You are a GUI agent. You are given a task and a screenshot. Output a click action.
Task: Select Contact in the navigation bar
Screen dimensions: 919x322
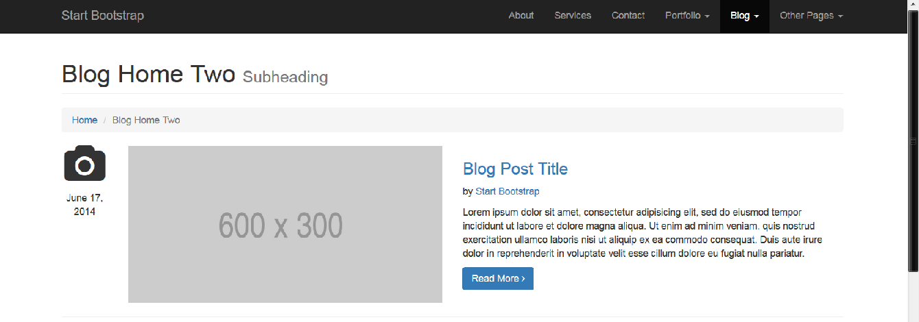pos(628,16)
